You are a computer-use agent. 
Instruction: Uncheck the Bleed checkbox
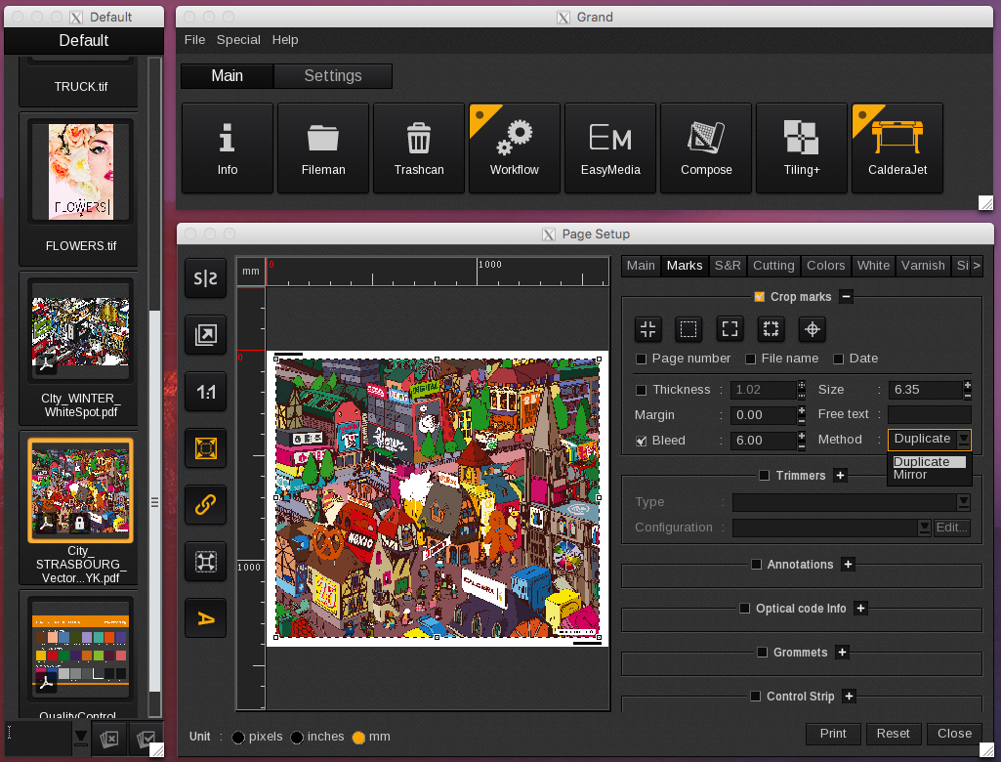[x=642, y=441]
